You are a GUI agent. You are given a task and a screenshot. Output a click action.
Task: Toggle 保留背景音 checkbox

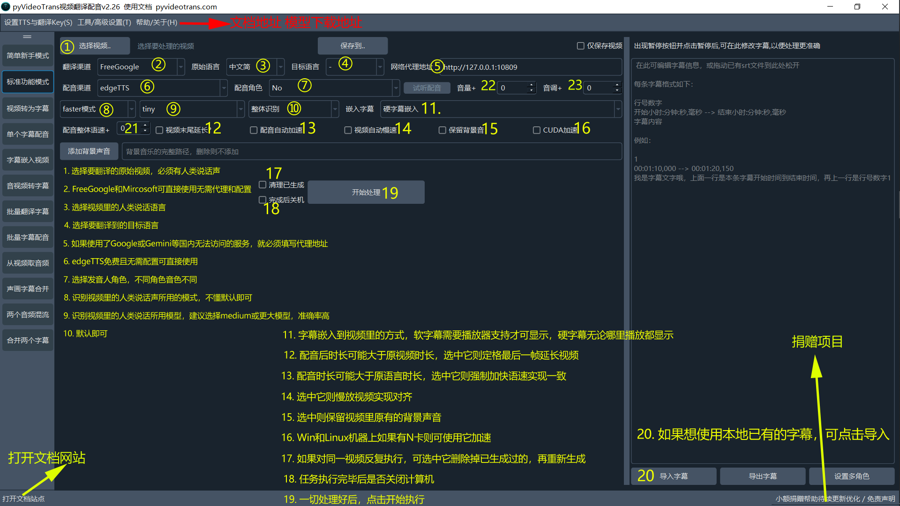tap(442, 130)
